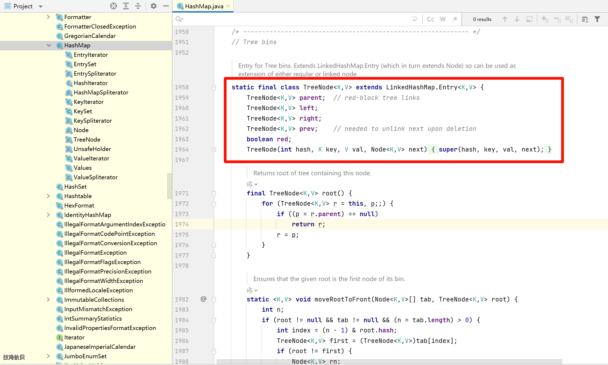This screenshot has width=608, height=365.
Task: Close the HashMap.java tab
Action: 228,6
